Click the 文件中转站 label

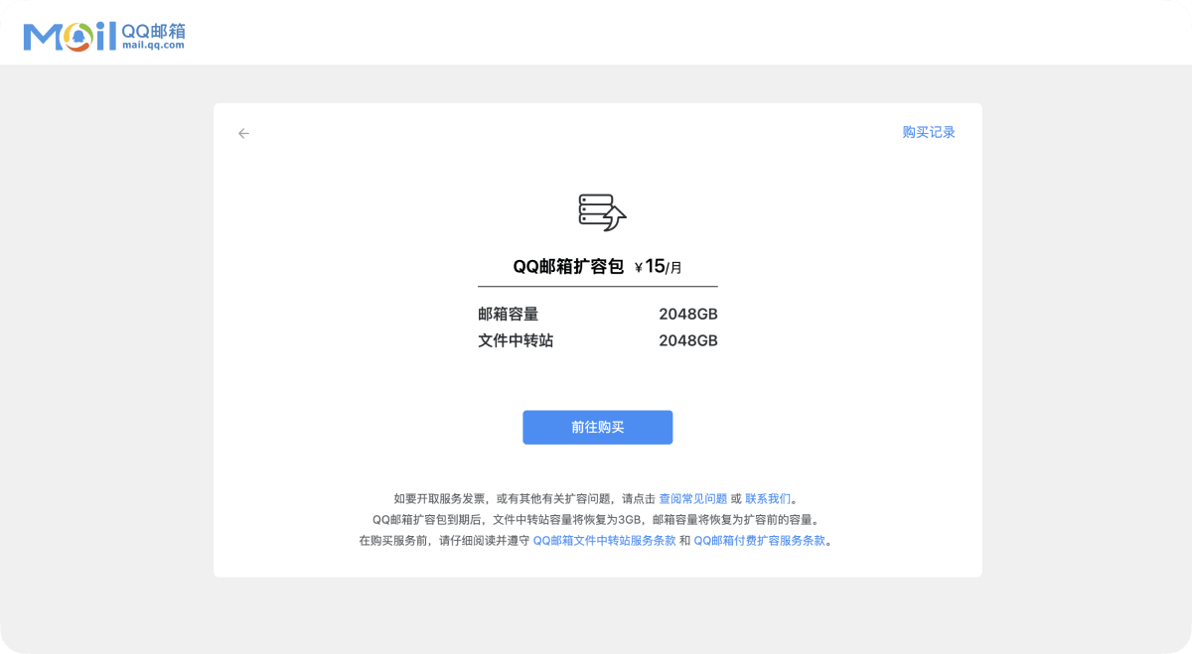click(516, 340)
